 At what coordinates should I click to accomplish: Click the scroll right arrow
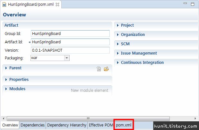pyautogui.click(x=195, y=118)
